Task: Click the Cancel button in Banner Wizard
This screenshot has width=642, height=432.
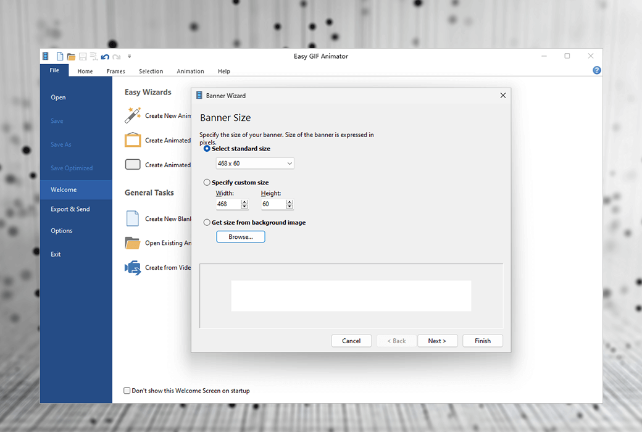Action: coord(351,341)
